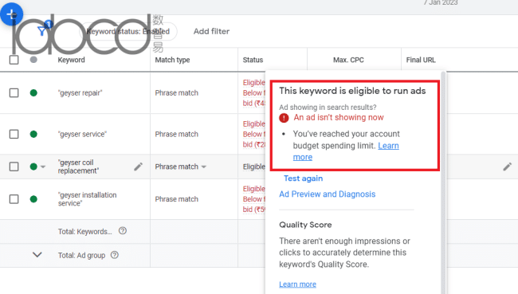
Task: Click Total: Keywords row label
Action: [x=85, y=232]
